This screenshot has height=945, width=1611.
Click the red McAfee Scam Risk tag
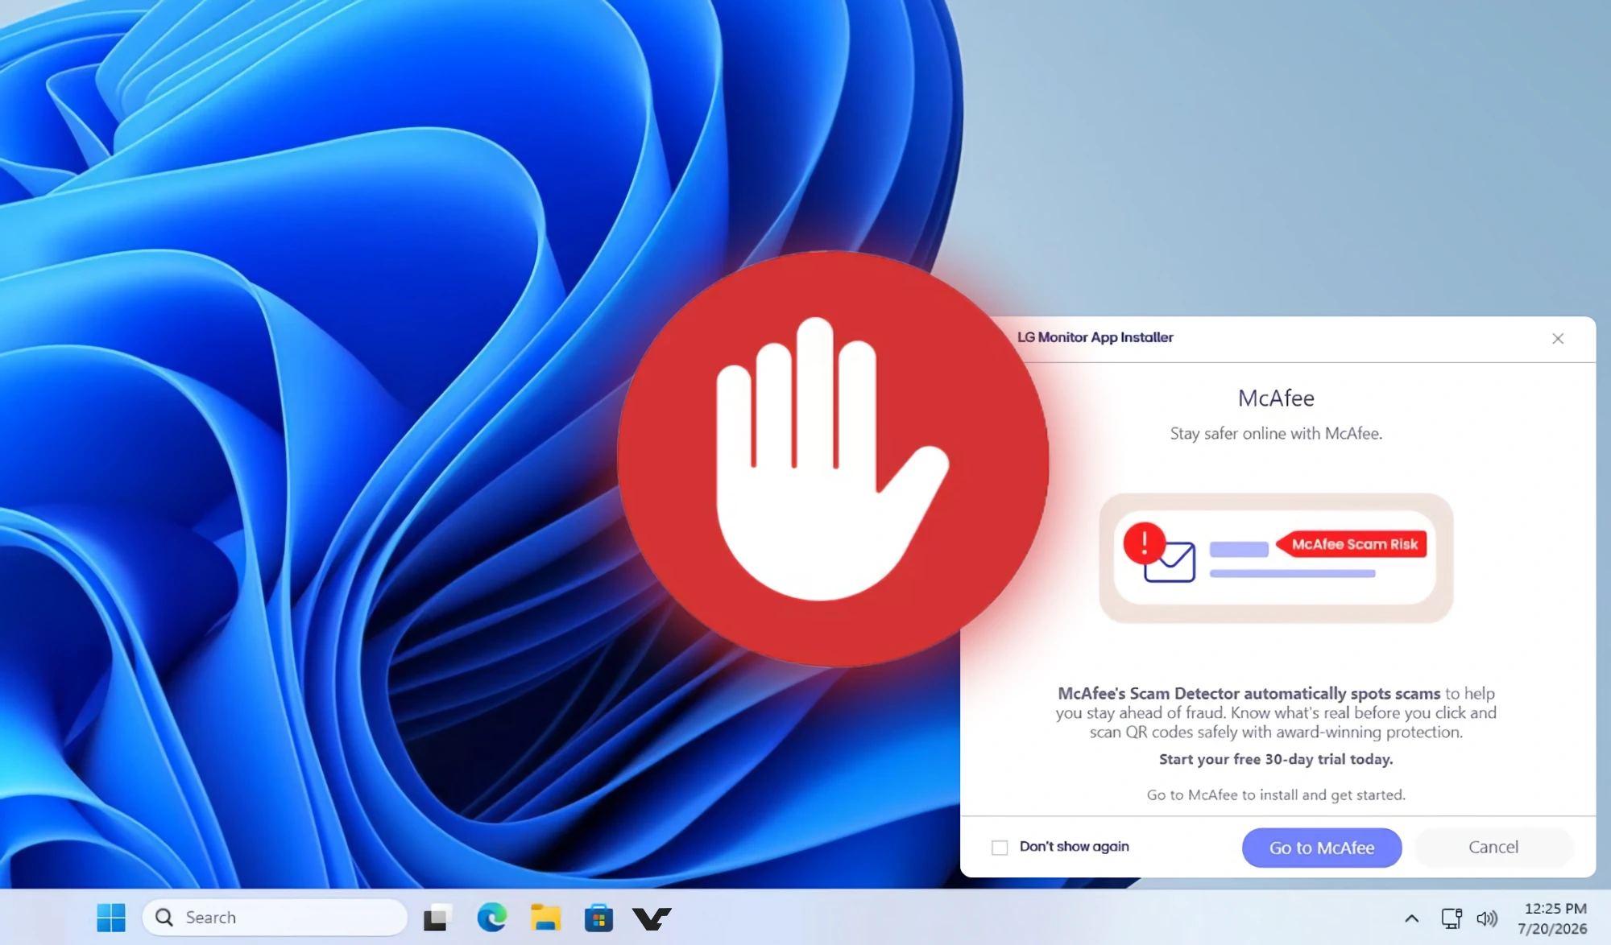[x=1352, y=544]
